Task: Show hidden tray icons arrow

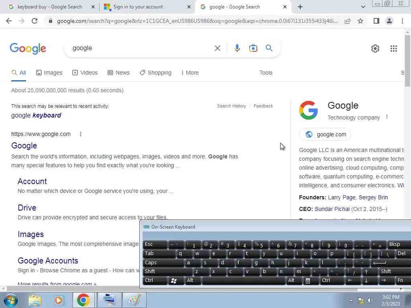Action: 351,300
